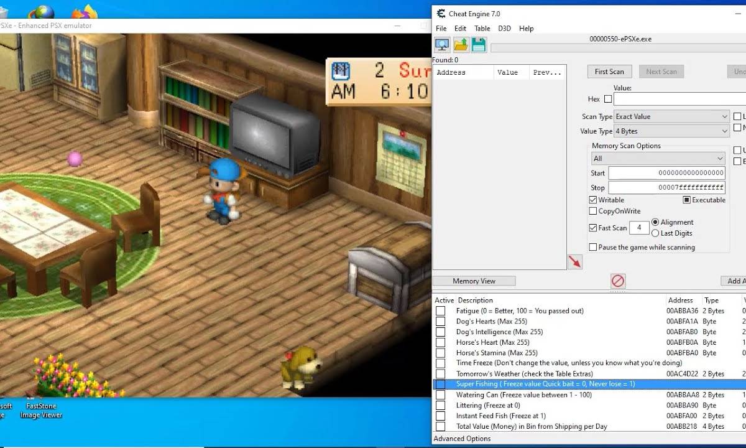Open the Scan Type dropdown

coord(671,116)
